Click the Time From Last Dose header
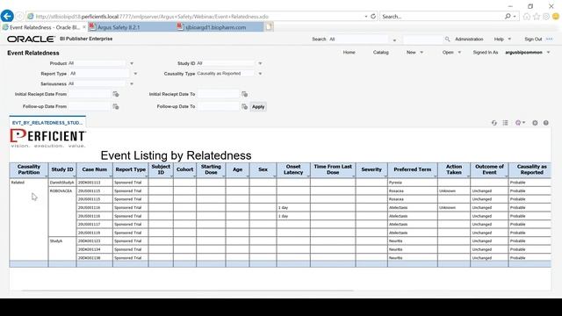Image resolution: width=562 pixels, height=316 pixels. pos(333,169)
